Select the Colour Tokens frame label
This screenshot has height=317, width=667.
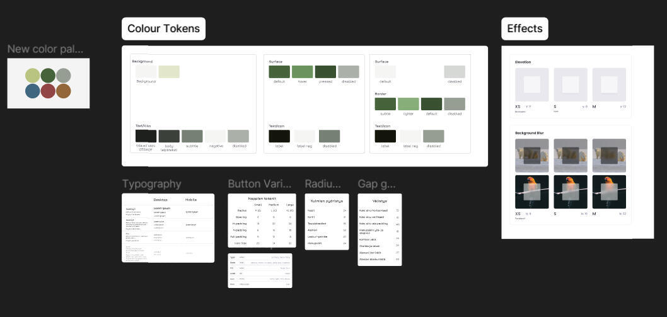[163, 28]
